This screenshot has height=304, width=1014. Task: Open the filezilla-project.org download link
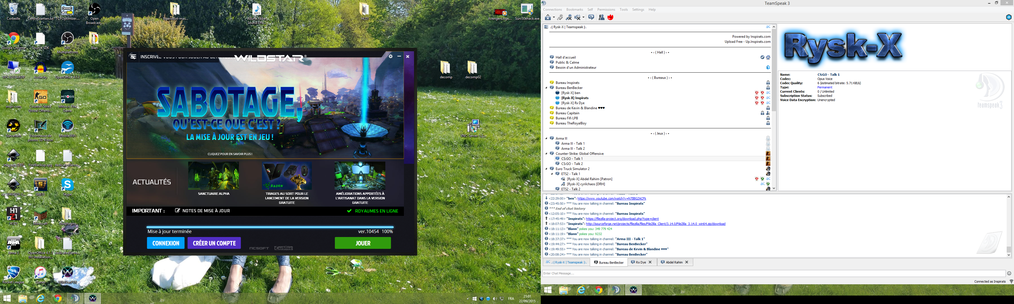pos(622,219)
